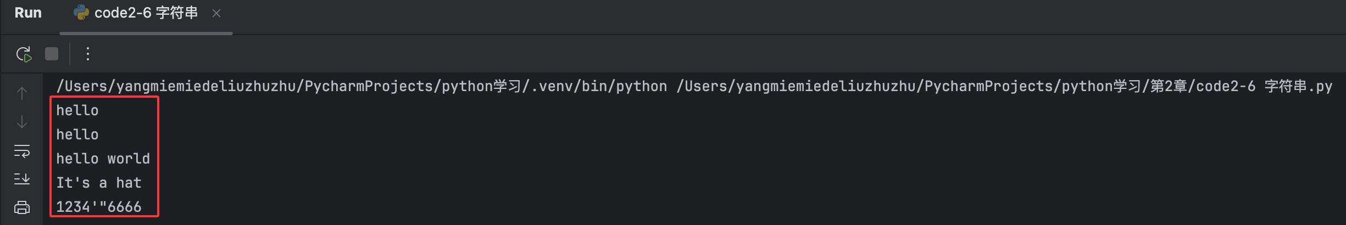The height and width of the screenshot is (225, 1346).
Task: Rerun the code2-6 script
Action: [24, 54]
